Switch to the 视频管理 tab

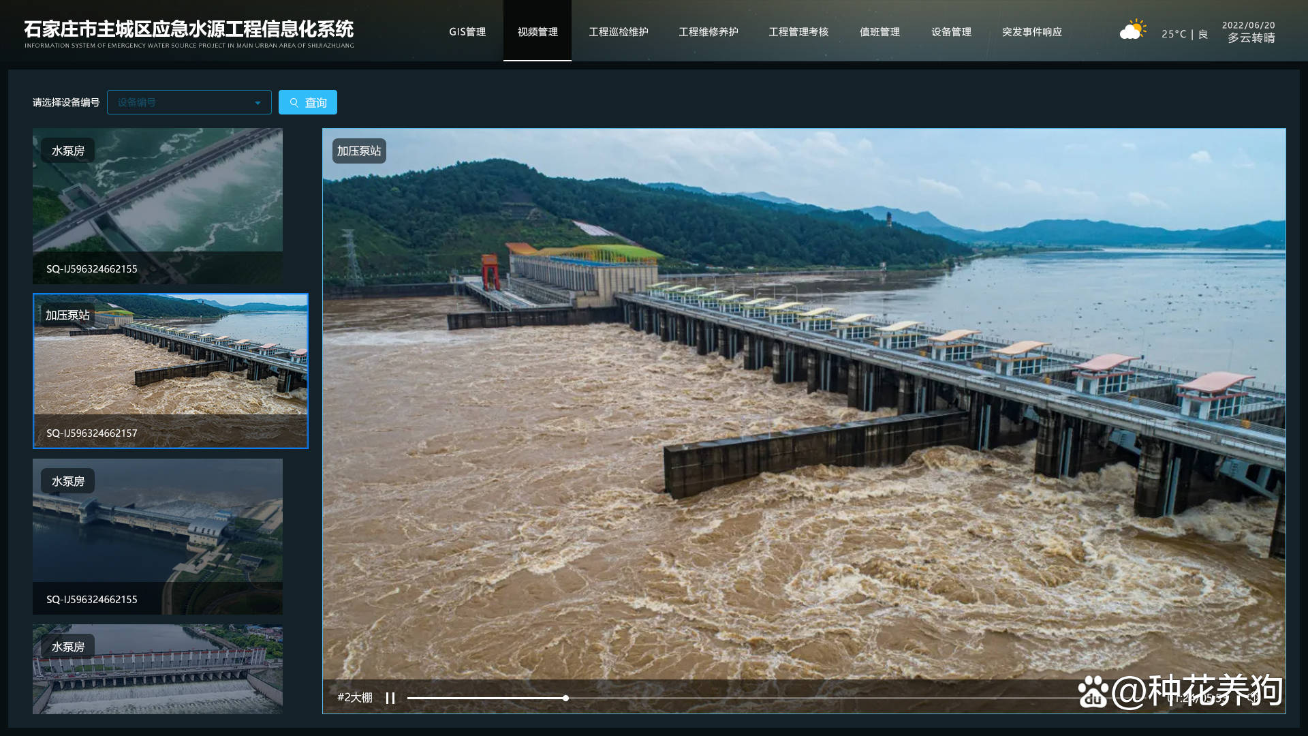[538, 31]
